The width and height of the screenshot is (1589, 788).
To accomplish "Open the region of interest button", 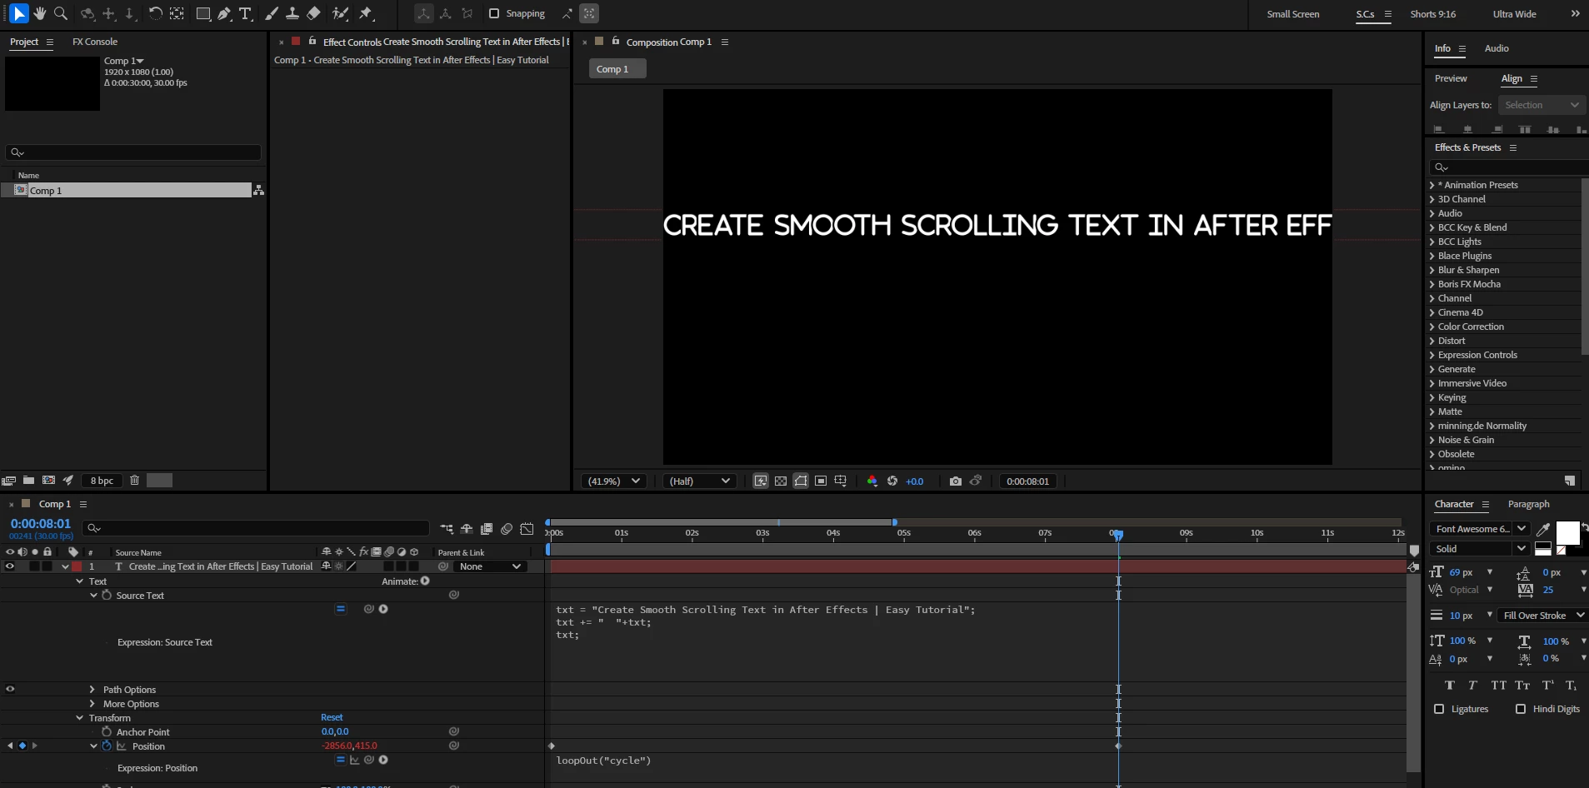I will 821,481.
